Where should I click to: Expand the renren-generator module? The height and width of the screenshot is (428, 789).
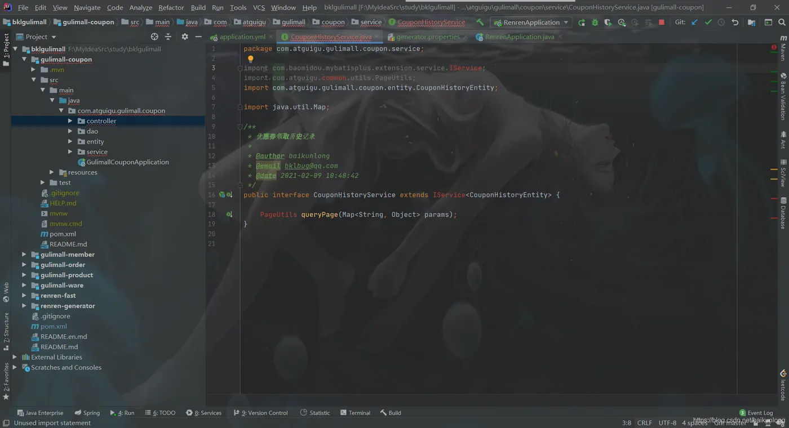[24, 306]
